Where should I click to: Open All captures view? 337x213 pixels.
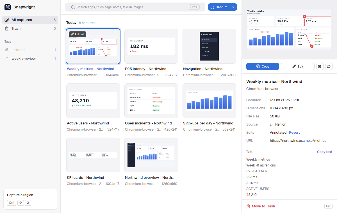(30, 20)
